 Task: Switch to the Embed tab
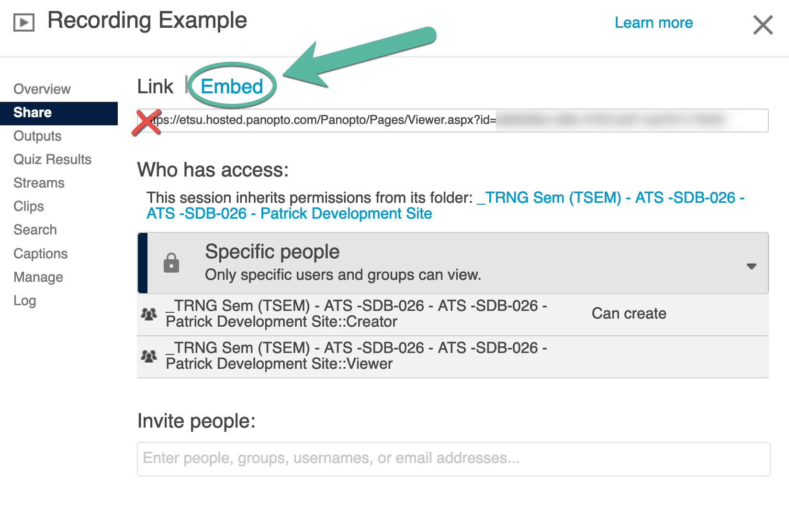232,87
